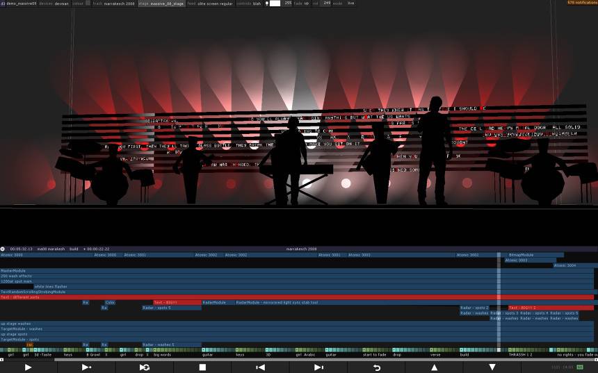Select the Atomic 3003 clip
Image resolution: width=598 pixels, height=373 pixels.
(x=531, y=260)
